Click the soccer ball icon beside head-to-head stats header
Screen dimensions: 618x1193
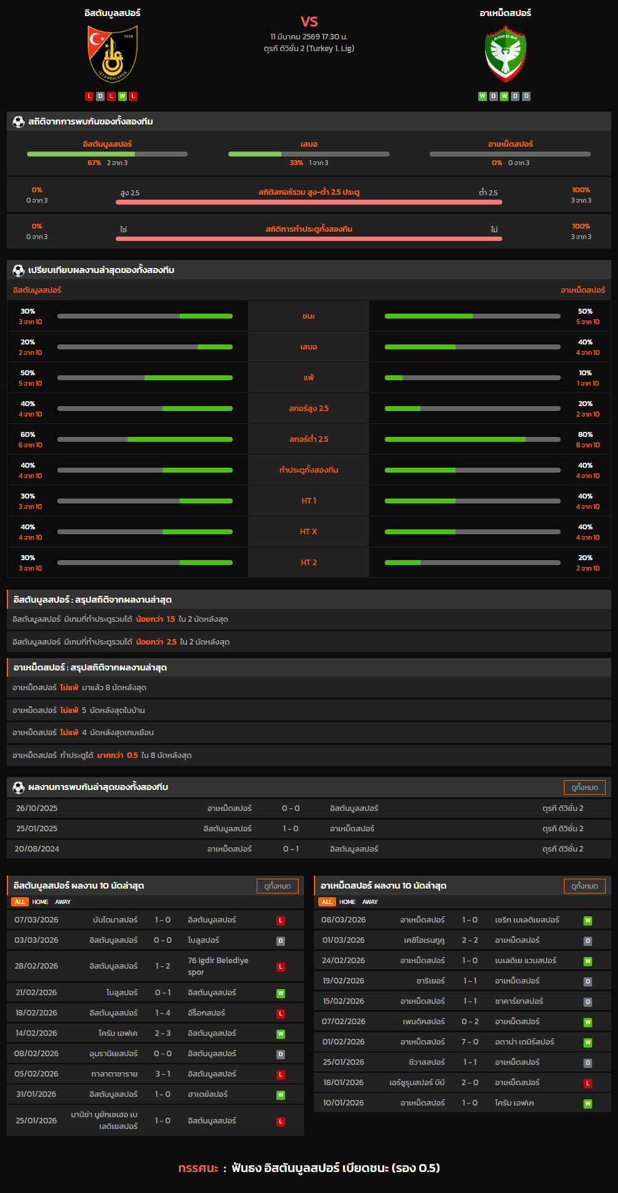(18, 122)
